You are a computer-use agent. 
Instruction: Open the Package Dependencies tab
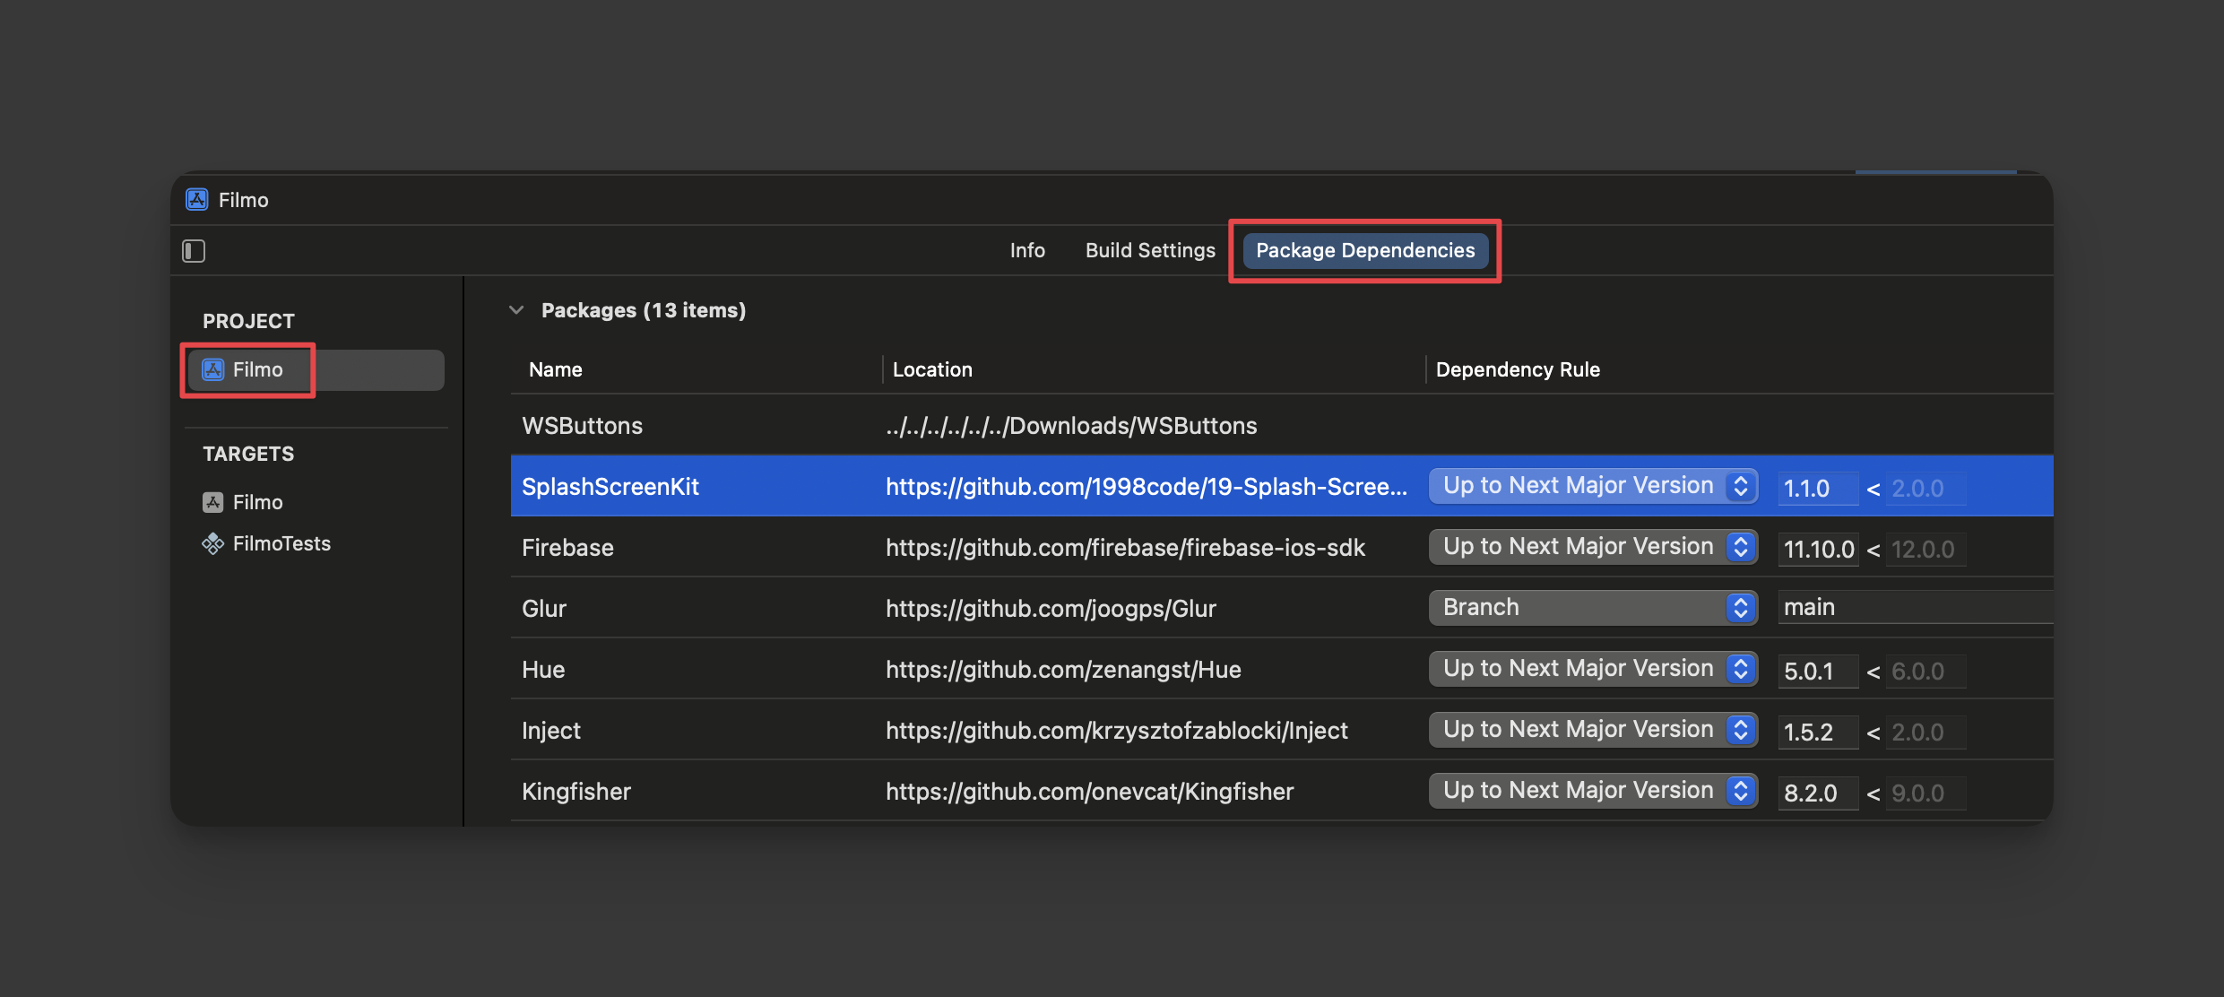(x=1364, y=250)
